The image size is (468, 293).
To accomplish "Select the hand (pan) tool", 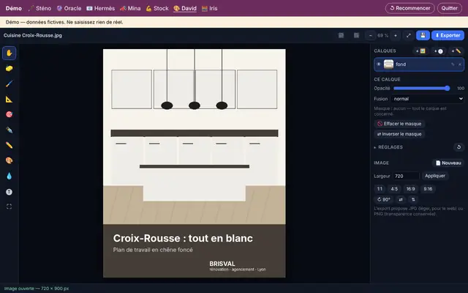I will pyautogui.click(x=9, y=53).
